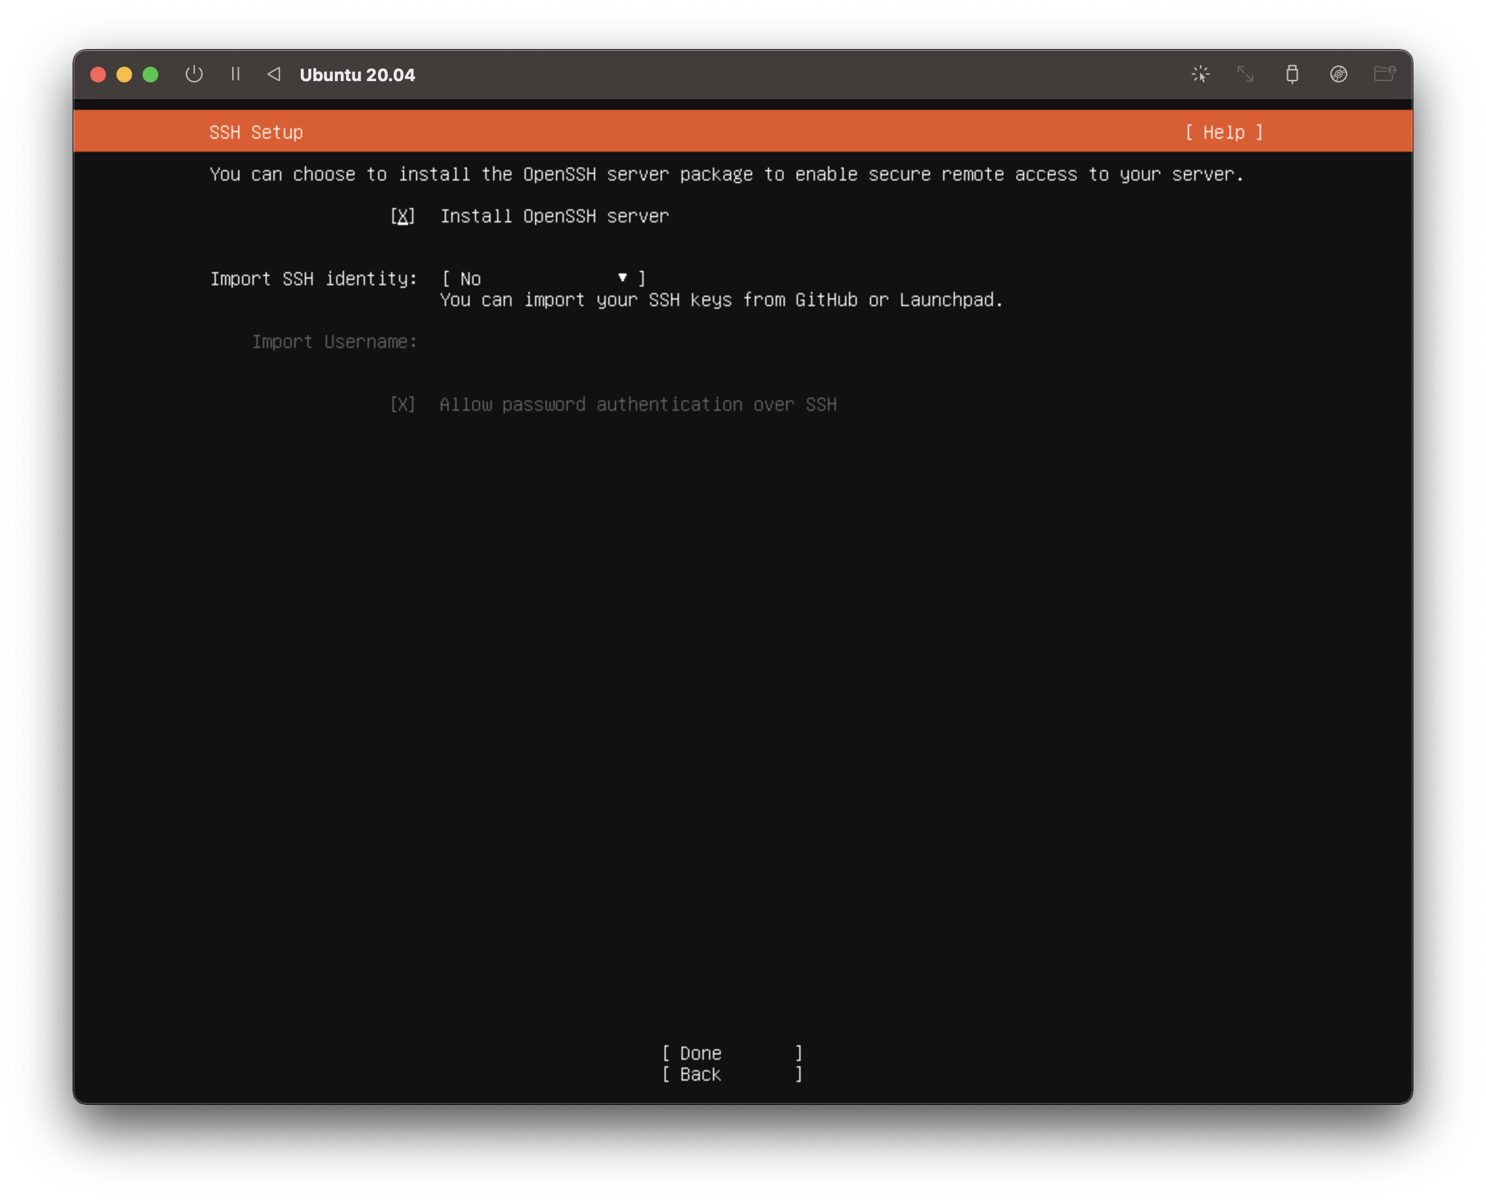Open the Import SSH identity dropdown
Viewport: 1486px width, 1201px height.
(x=543, y=279)
